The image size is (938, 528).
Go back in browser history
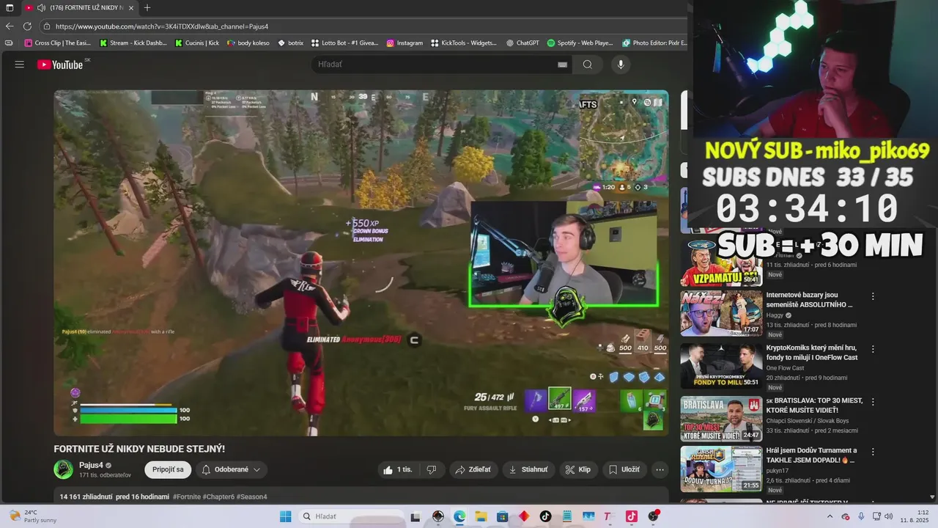tap(10, 26)
